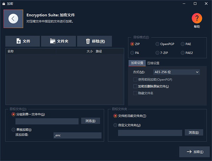Image resolution: width=212 pixels, height=161 pixels.
Task: Click the back arrow icon
Action: pos(13,19)
